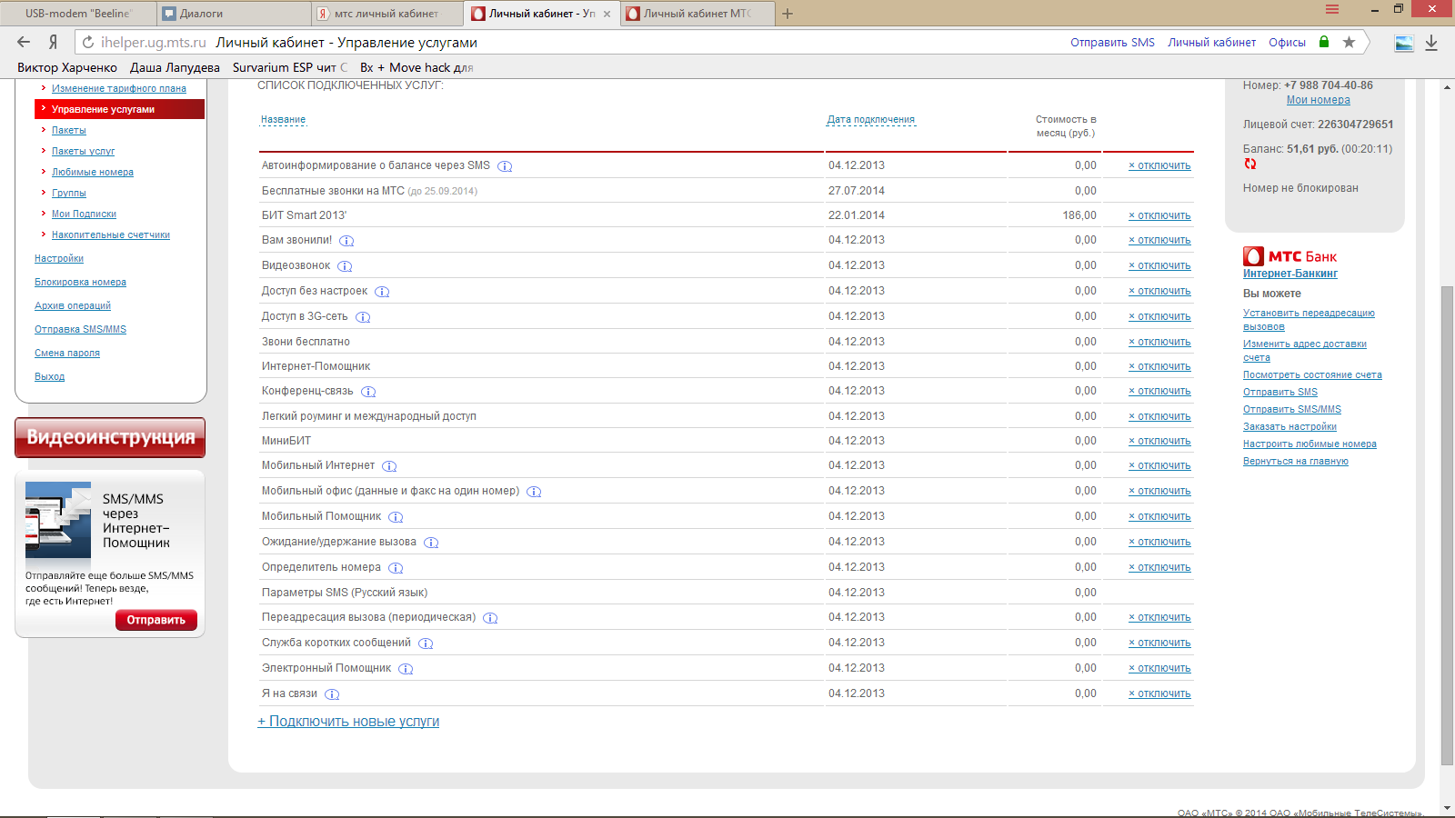
Task: Show info for Видеозвонок service
Action: pyautogui.click(x=345, y=266)
